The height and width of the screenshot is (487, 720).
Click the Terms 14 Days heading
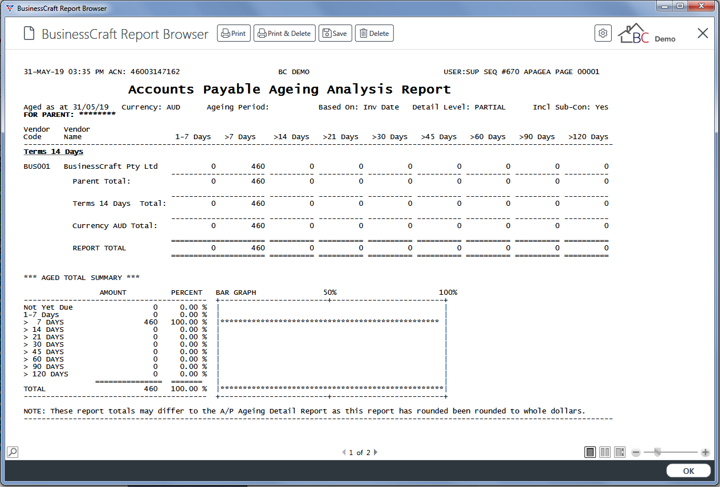click(x=54, y=152)
